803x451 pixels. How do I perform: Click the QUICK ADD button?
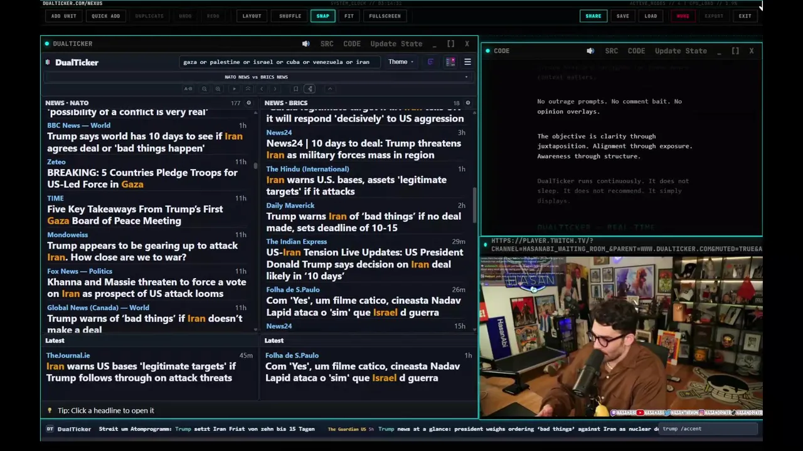105,16
